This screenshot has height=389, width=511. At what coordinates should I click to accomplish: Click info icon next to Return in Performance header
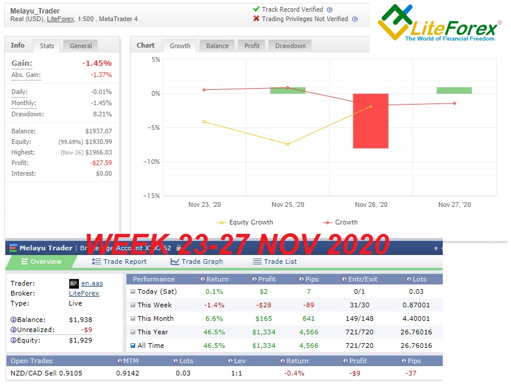(203, 279)
